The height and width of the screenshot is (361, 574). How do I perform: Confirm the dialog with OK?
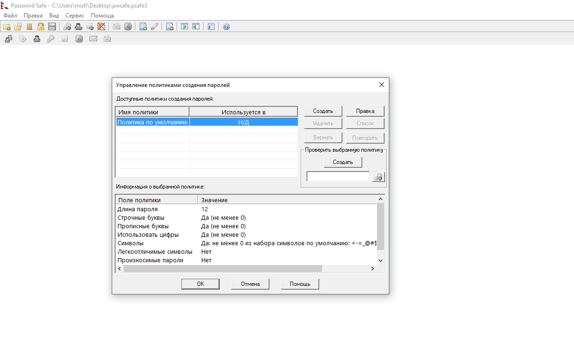[x=200, y=284]
